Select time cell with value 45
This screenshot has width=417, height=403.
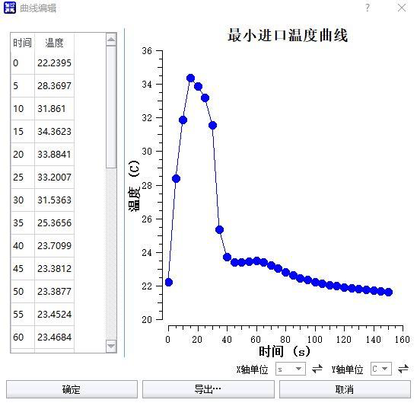(x=23, y=269)
